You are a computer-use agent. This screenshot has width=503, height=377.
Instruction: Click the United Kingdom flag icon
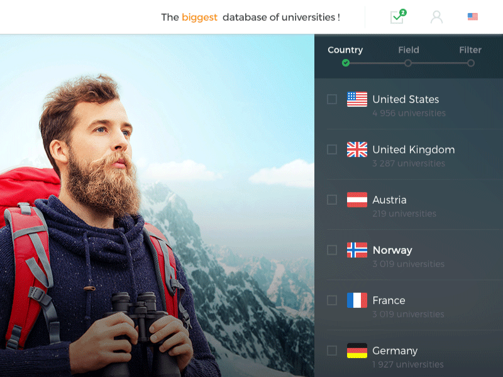click(357, 150)
